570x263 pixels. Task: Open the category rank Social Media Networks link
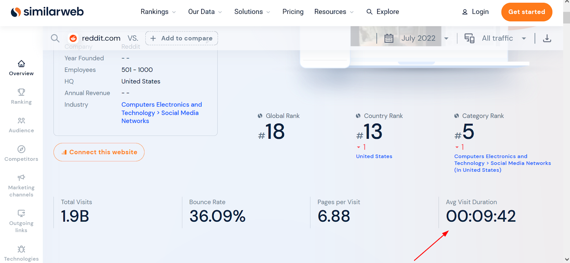pyautogui.click(x=520, y=163)
